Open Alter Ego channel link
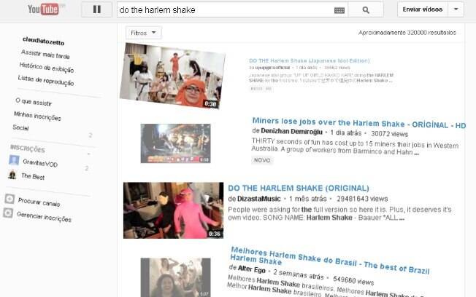 [x=252, y=269]
